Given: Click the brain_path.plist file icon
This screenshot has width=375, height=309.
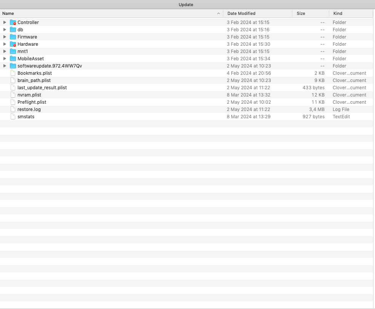Looking at the screenshot, I should pyautogui.click(x=13, y=80).
